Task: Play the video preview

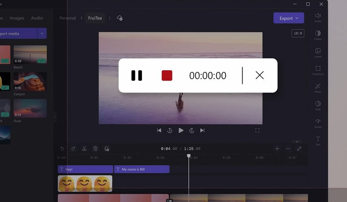Action: [x=181, y=130]
